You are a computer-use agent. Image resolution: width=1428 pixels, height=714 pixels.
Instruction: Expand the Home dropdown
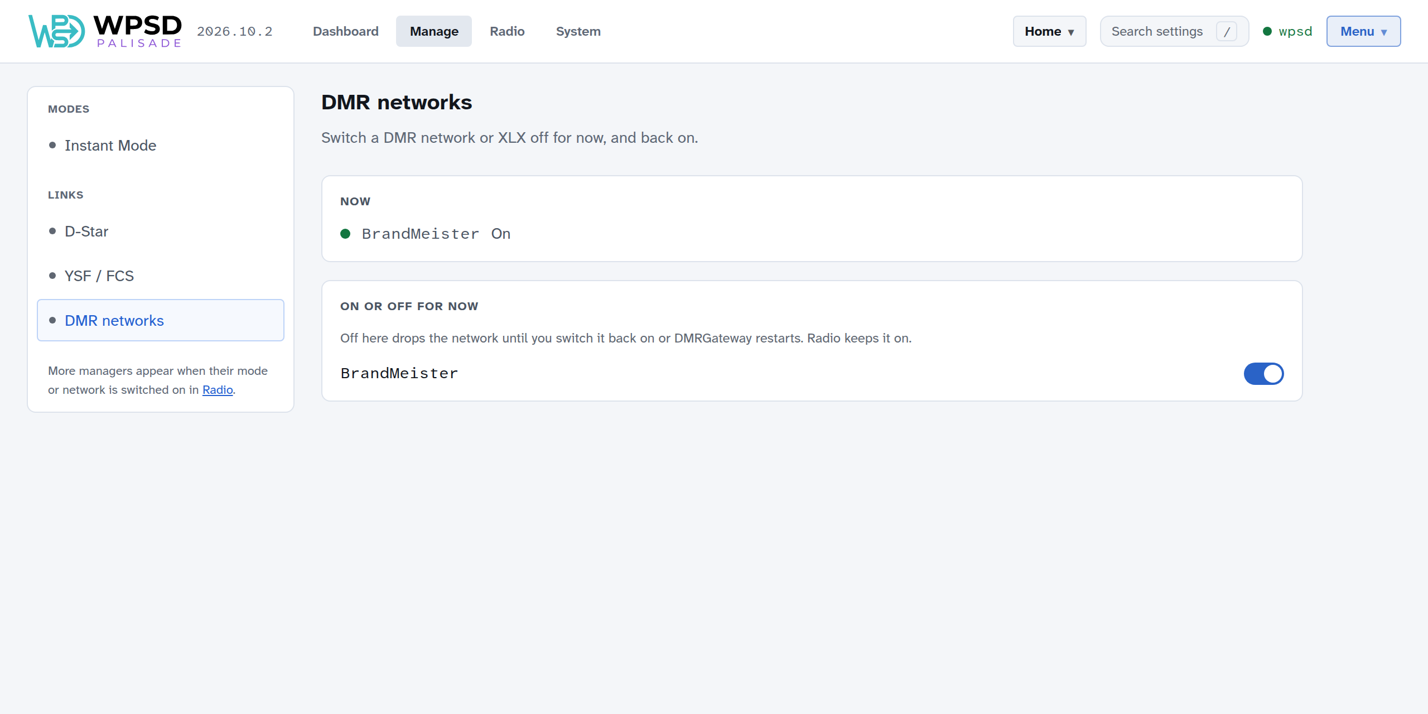tap(1049, 31)
